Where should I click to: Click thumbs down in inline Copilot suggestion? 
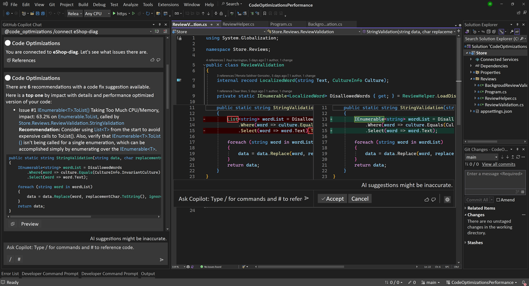[x=434, y=199]
